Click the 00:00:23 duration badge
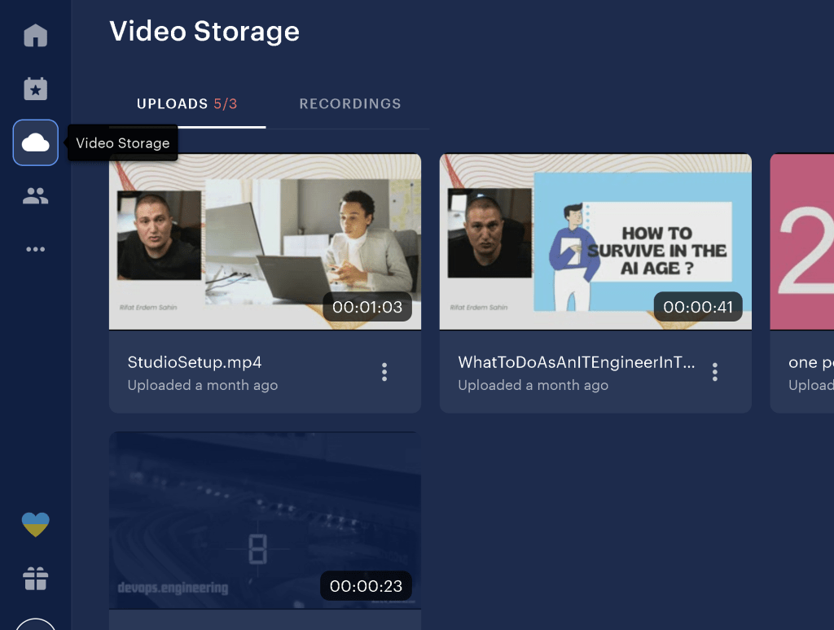The height and width of the screenshot is (630, 834). (366, 586)
